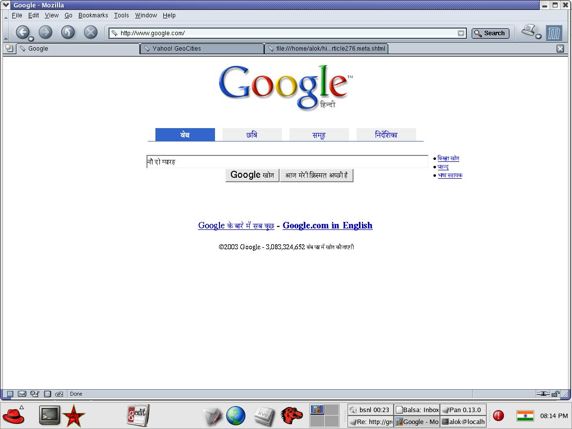Open the window menu arrow in the title bar
The width and height of the screenshot is (572, 429).
click(x=5, y=5)
